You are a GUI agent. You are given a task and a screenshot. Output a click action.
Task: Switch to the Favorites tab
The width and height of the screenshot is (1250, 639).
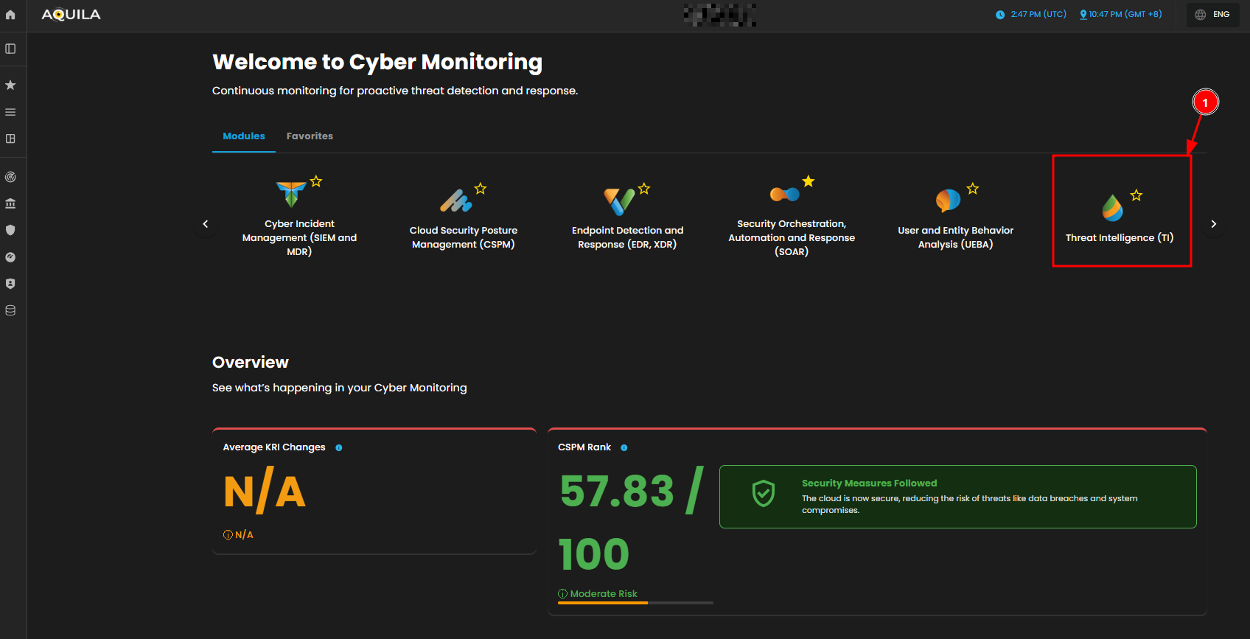(x=310, y=136)
